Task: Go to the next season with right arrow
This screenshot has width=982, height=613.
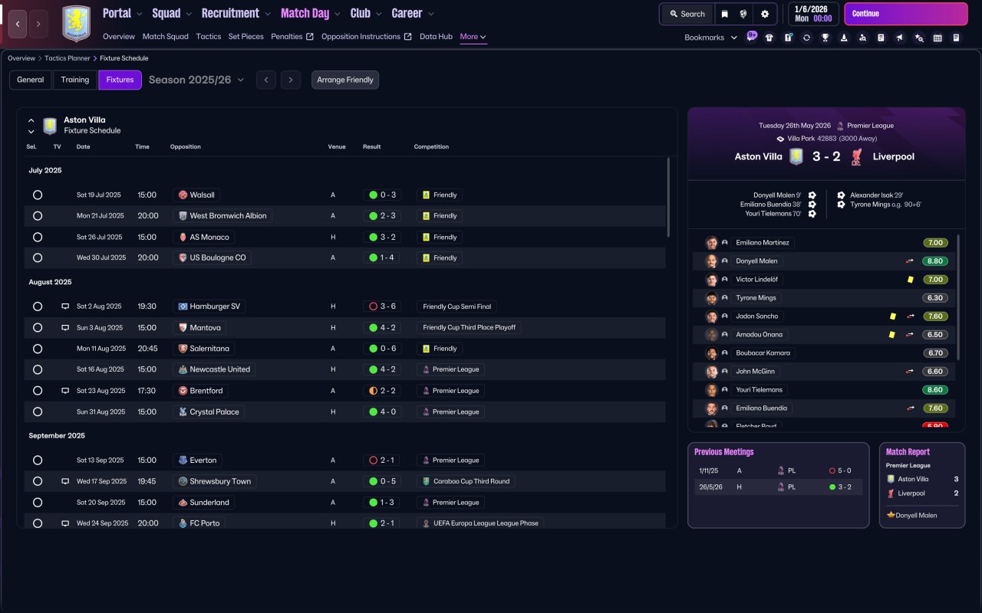Action: 290,80
